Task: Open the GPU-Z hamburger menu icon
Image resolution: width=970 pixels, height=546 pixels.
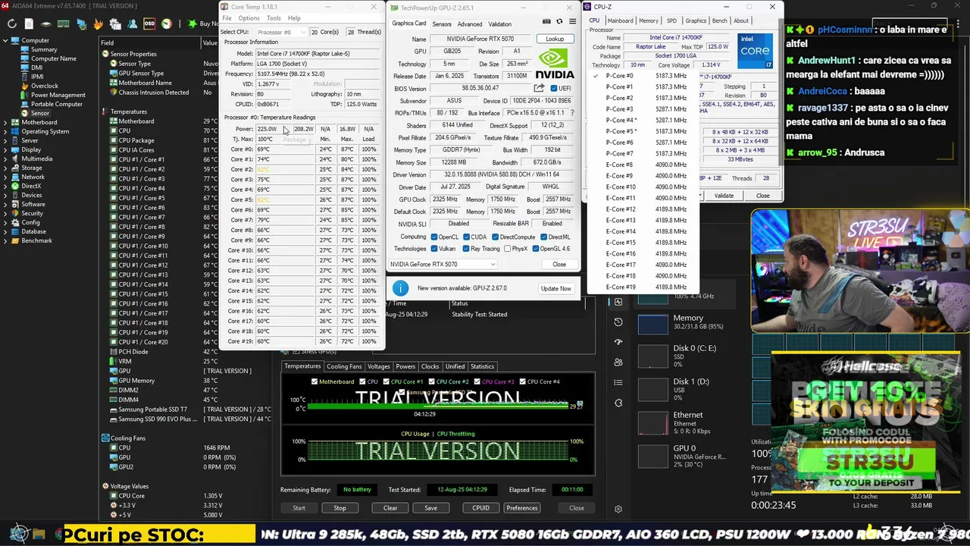Action: 572,22
